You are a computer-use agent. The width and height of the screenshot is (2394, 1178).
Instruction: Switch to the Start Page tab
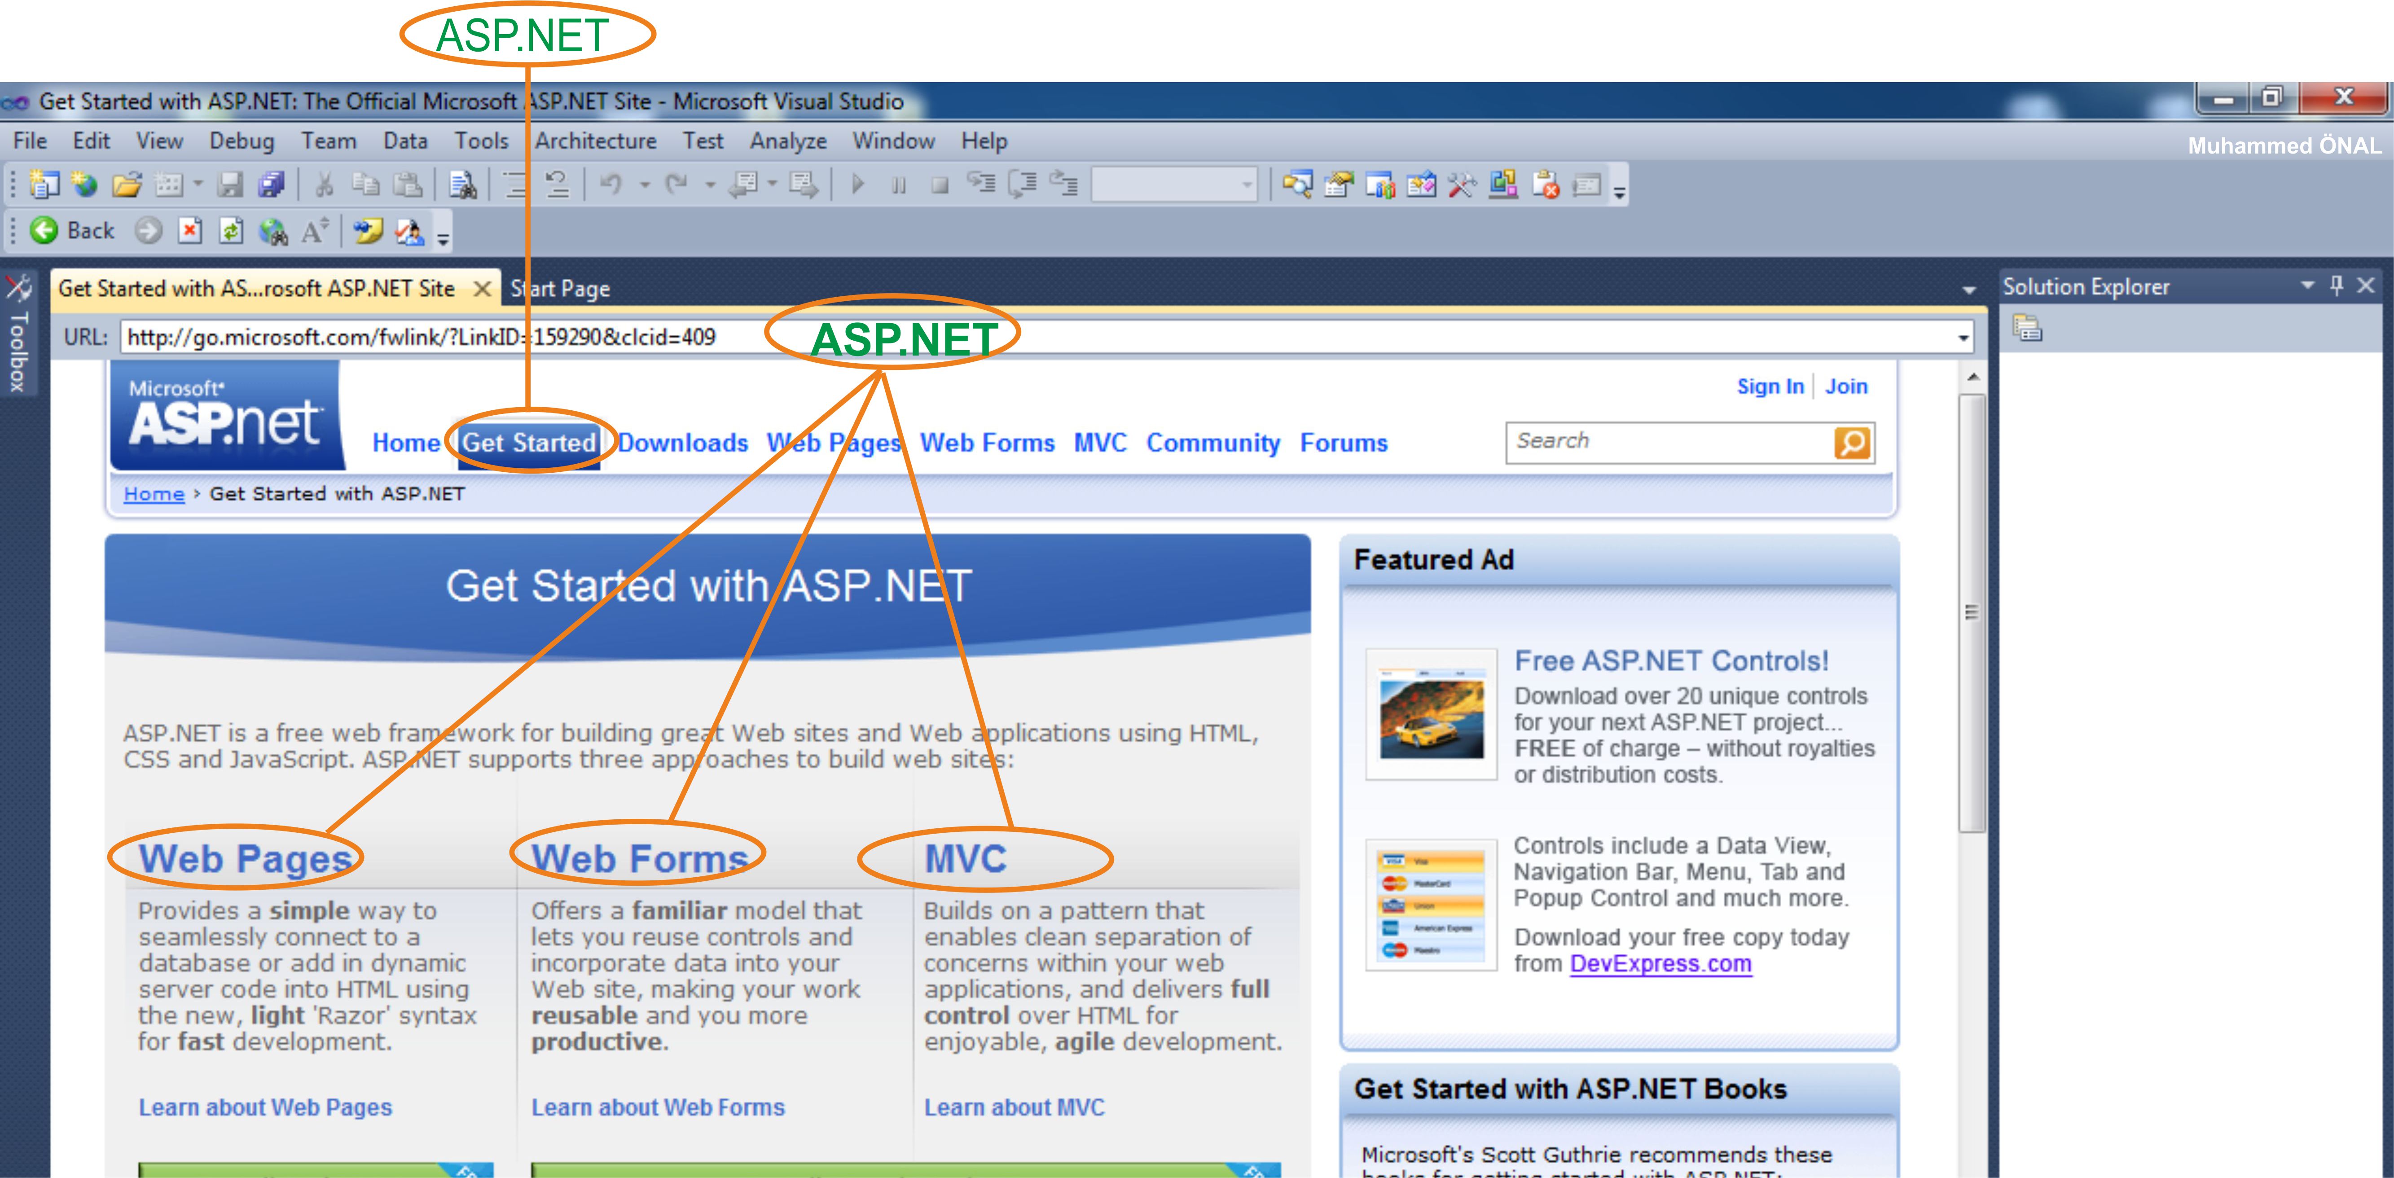click(x=560, y=289)
